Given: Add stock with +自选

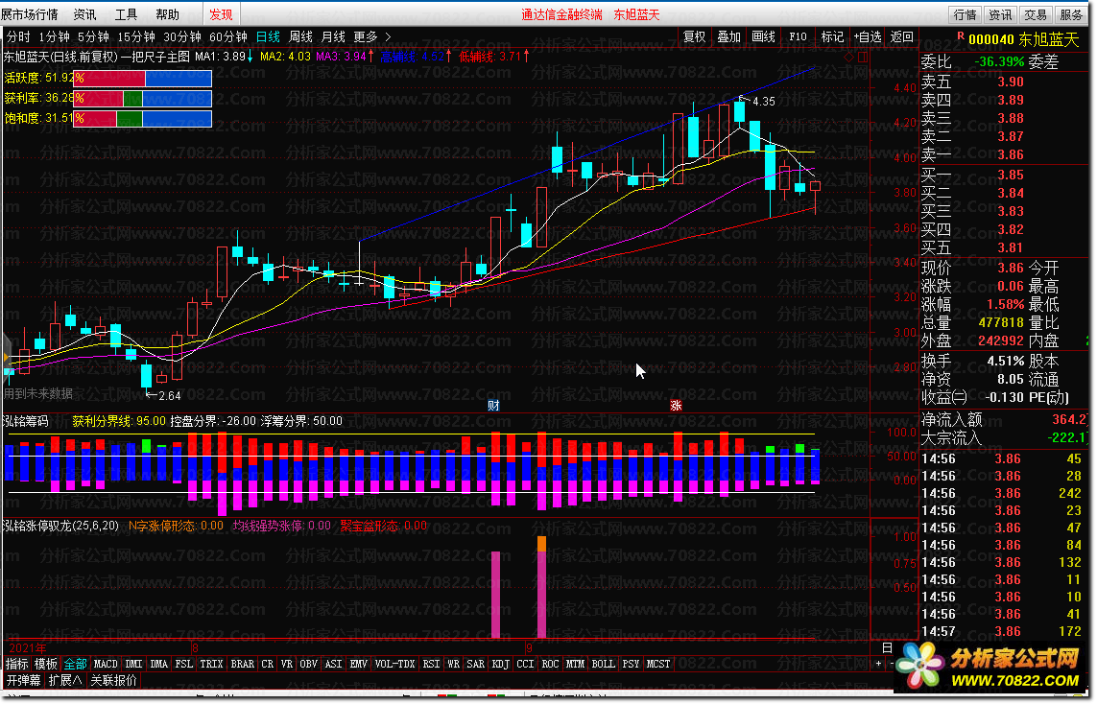Looking at the screenshot, I should tap(868, 36).
